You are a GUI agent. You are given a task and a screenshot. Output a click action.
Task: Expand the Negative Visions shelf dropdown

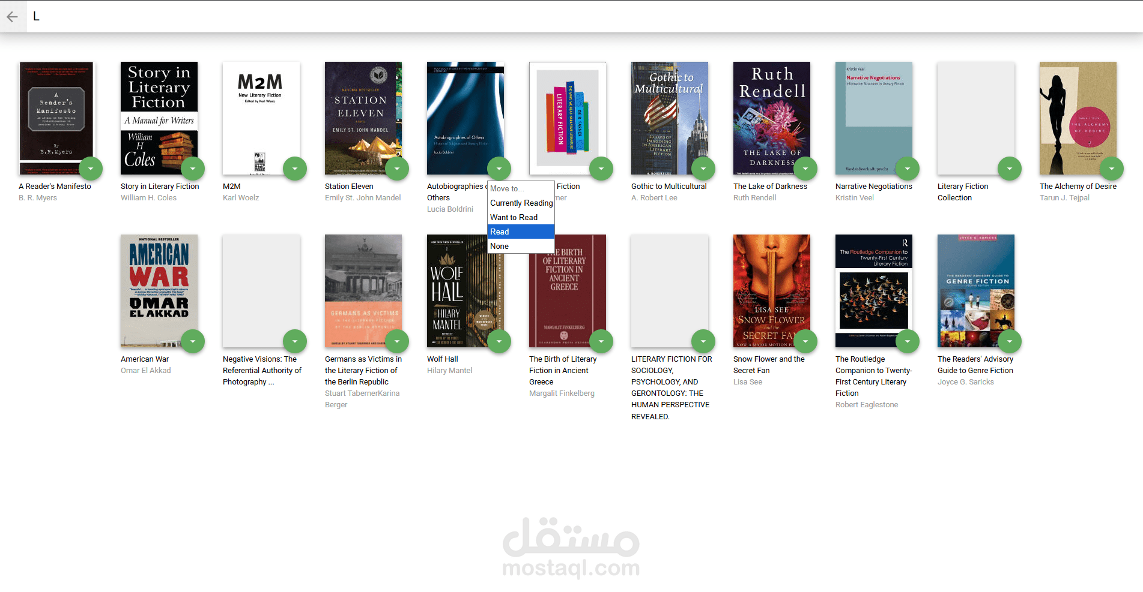point(295,341)
